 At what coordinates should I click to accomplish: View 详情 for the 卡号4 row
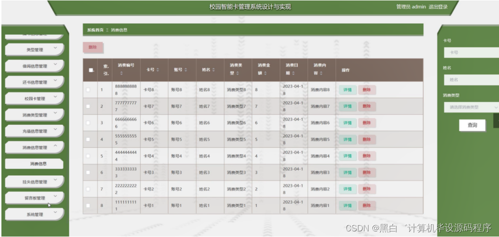click(x=348, y=156)
